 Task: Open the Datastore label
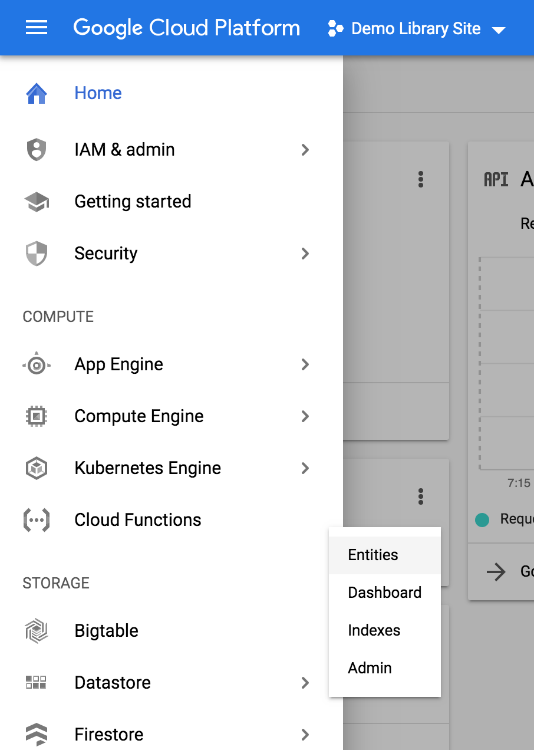(x=113, y=683)
